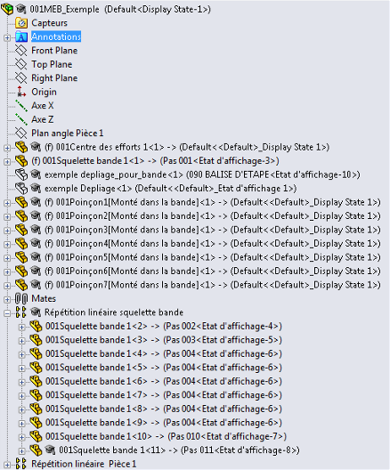Collapse Répétition linéaire squelette bande
390x470 pixels.
pos(7,313)
